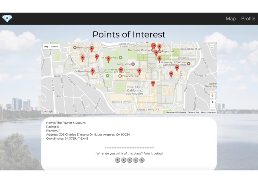Click the red marker on Intramural Field
258x183 pixels.
(x=108, y=60)
